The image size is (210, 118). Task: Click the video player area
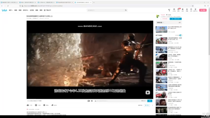[90, 60]
